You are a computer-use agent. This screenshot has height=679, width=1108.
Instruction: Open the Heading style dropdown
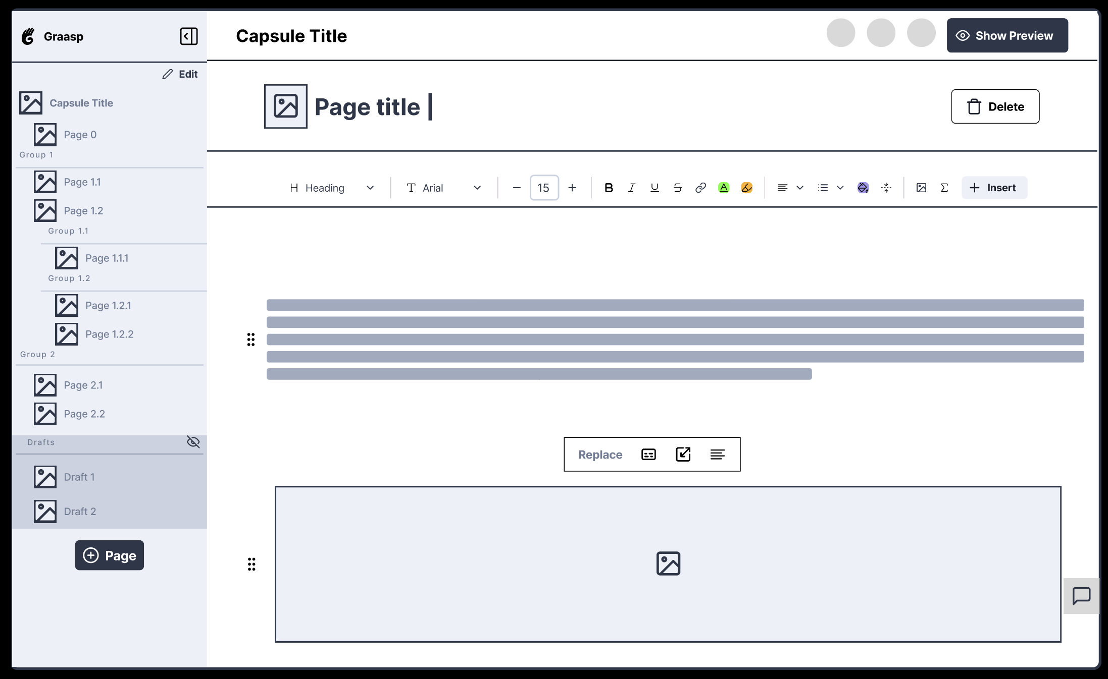(x=332, y=188)
